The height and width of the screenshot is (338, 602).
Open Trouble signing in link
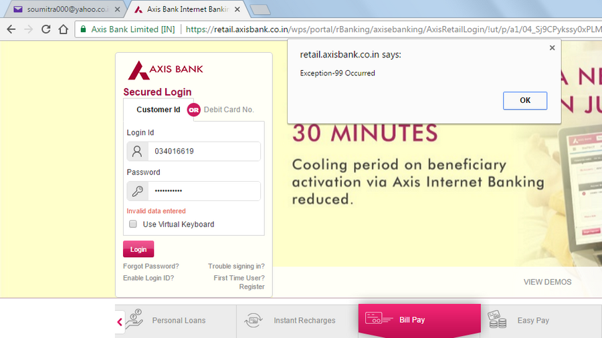pyautogui.click(x=236, y=266)
